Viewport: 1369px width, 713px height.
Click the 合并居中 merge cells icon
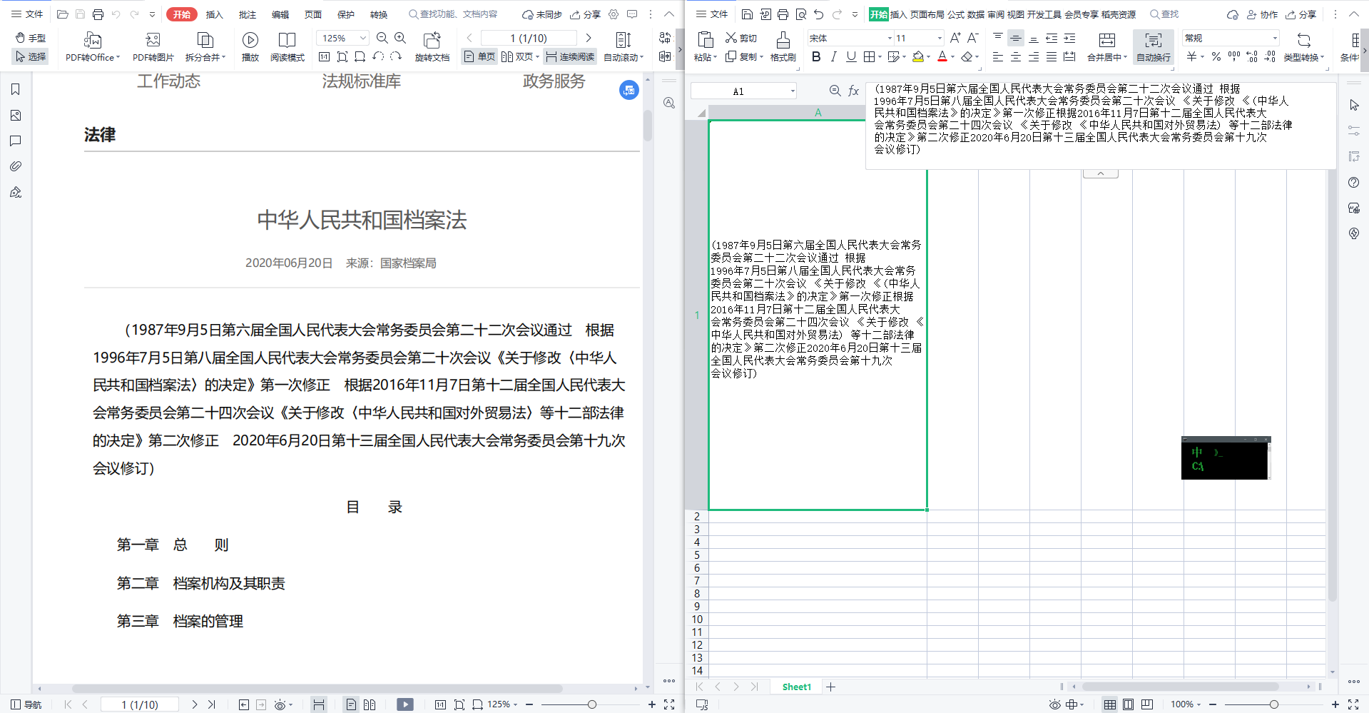pos(1106,40)
